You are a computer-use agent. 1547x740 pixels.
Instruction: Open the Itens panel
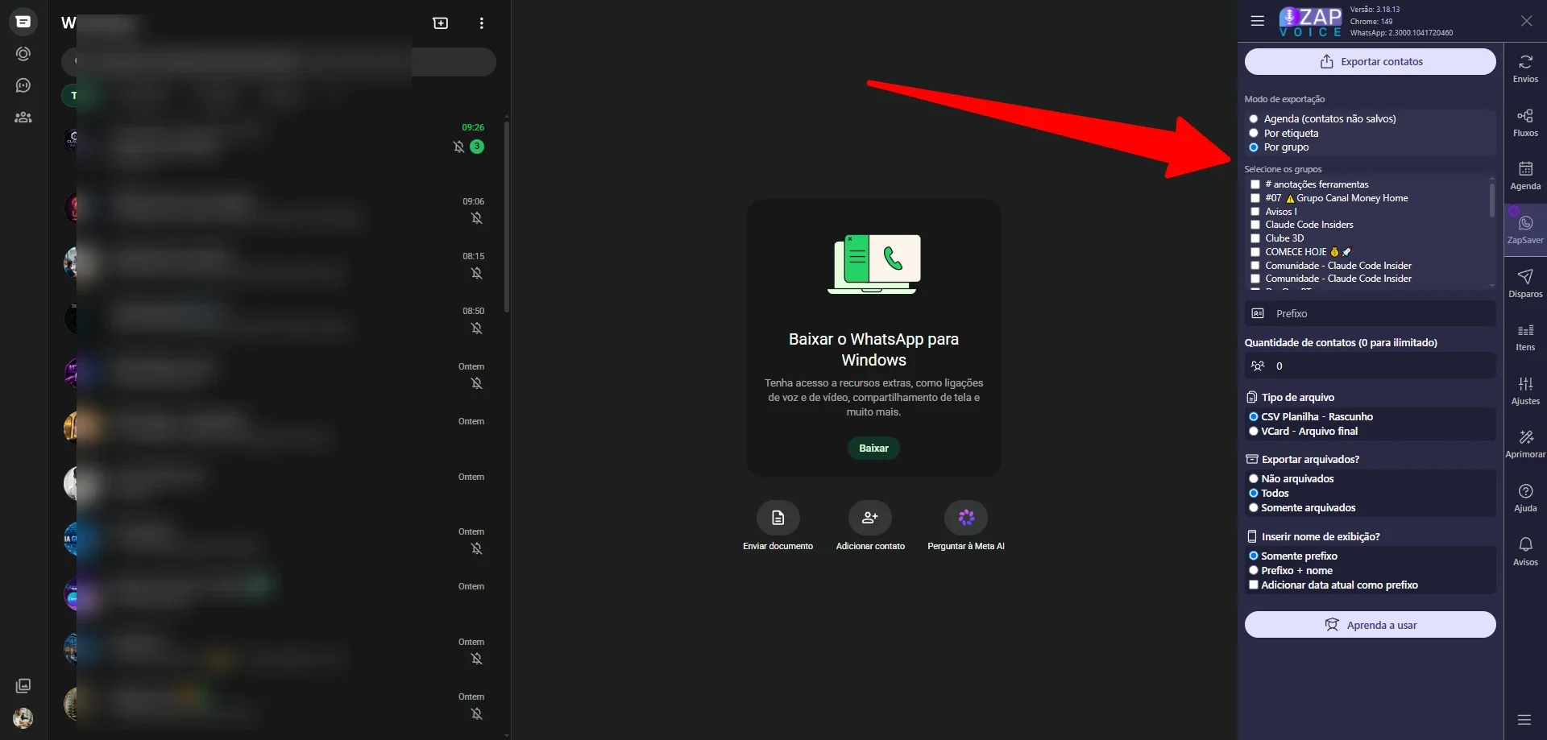coord(1525,337)
